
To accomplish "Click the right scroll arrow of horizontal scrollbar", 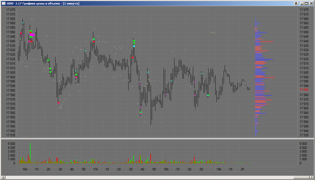I will (x=312, y=177).
